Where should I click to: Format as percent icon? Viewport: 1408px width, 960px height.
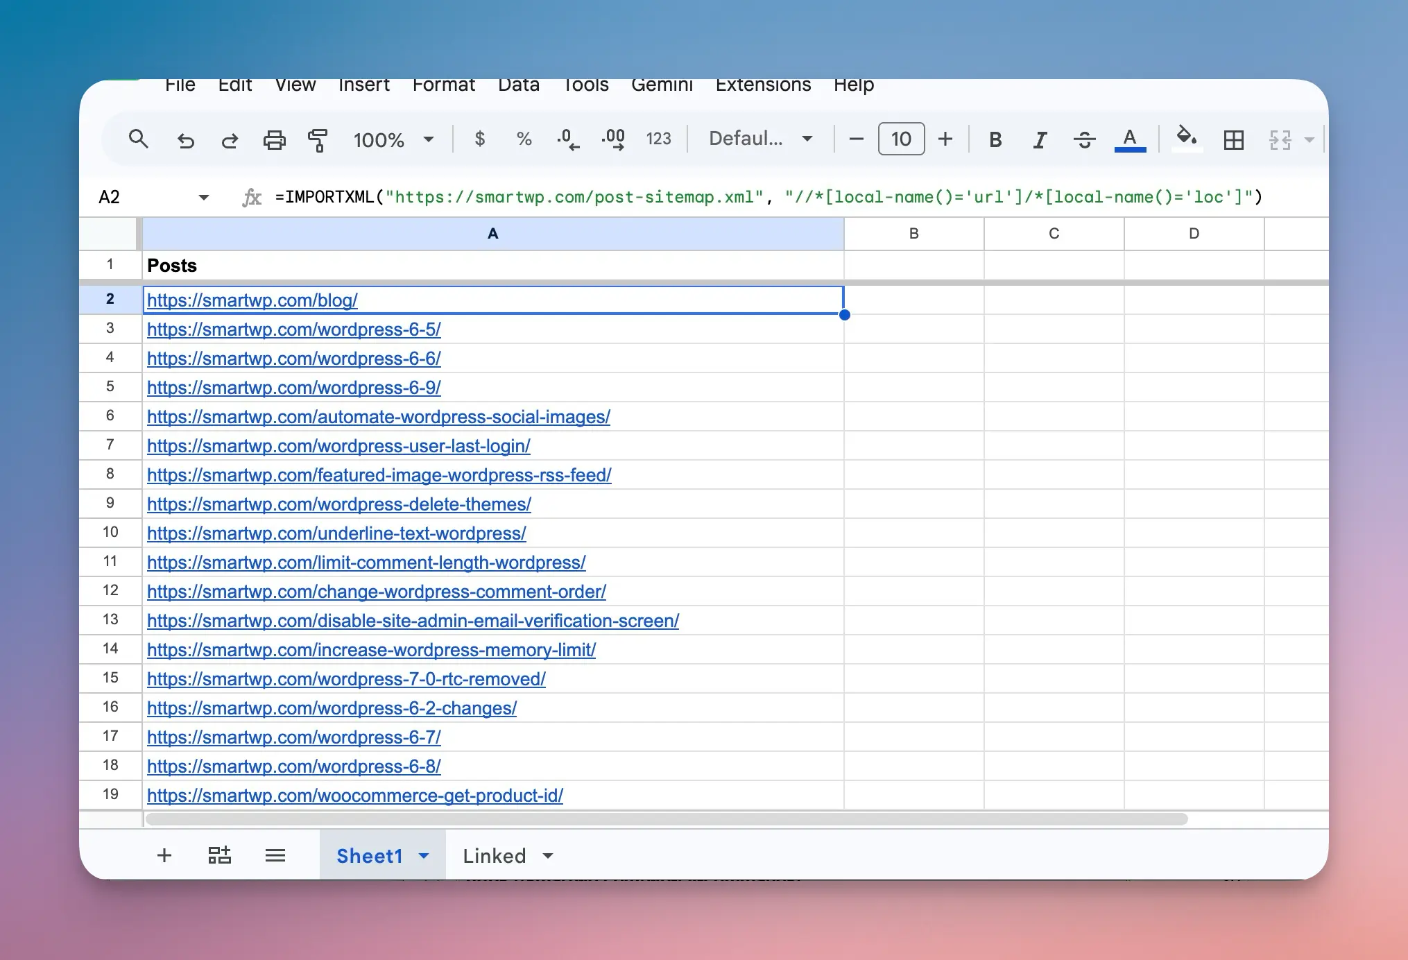pyautogui.click(x=524, y=139)
